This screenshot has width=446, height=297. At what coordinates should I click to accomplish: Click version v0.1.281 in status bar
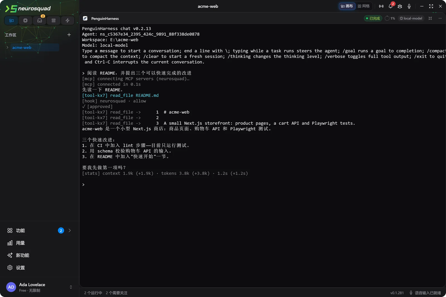[x=397, y=293]
